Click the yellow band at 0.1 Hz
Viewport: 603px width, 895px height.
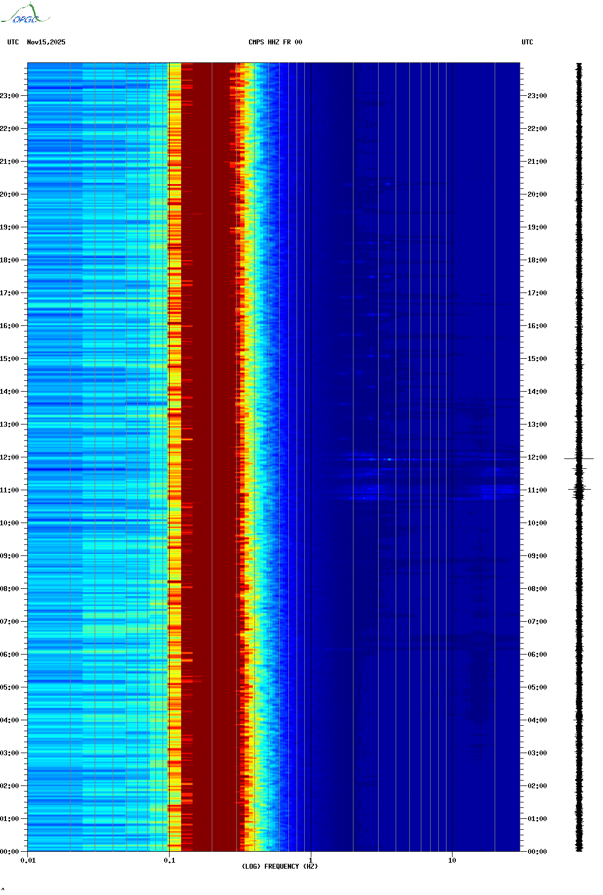175,438
